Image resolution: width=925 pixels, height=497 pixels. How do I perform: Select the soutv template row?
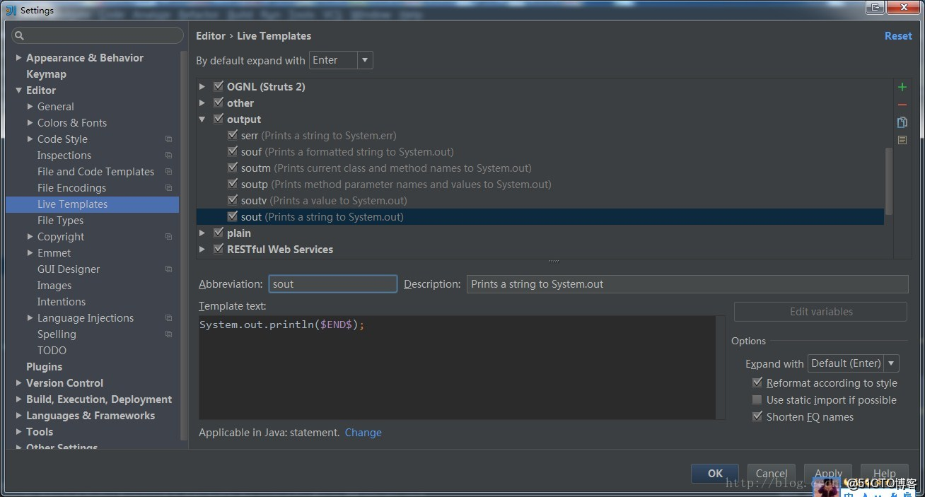click(x=540, y=200)
